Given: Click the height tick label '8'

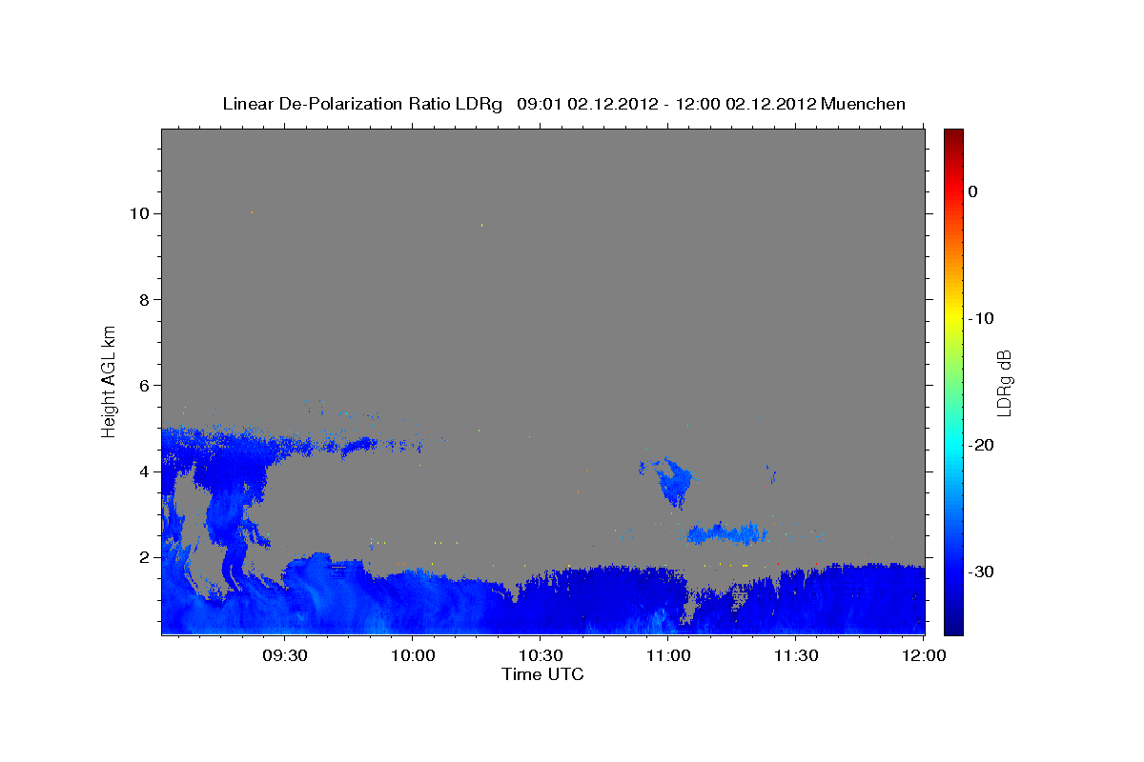Looking at the screenshot, I should point(145,299).
